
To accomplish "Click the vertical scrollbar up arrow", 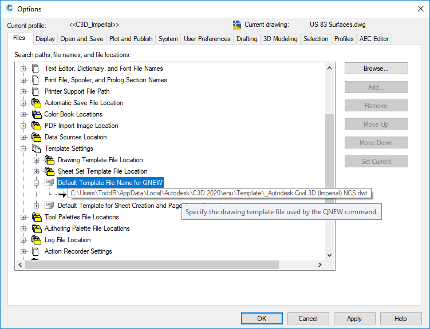I will tap(330, 68).
